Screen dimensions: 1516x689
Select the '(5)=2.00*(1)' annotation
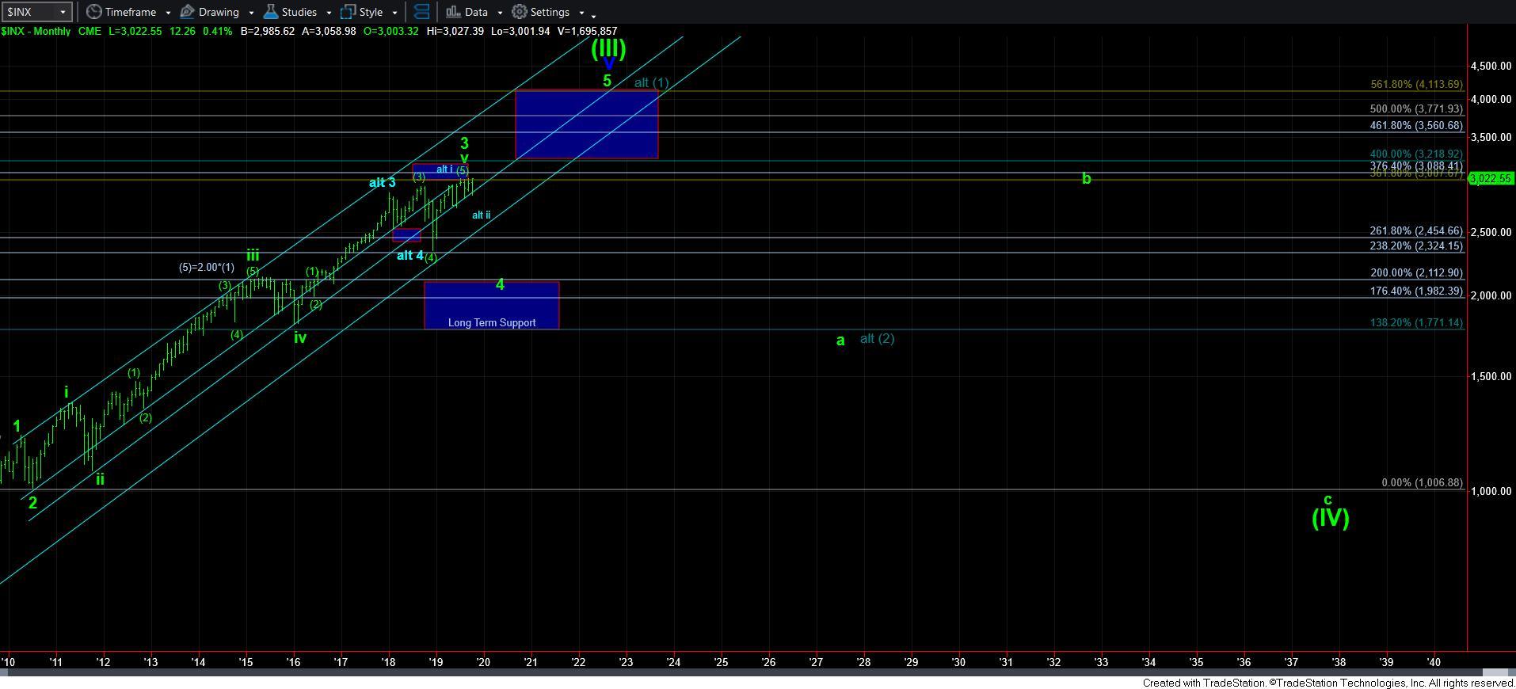point(206,268)
